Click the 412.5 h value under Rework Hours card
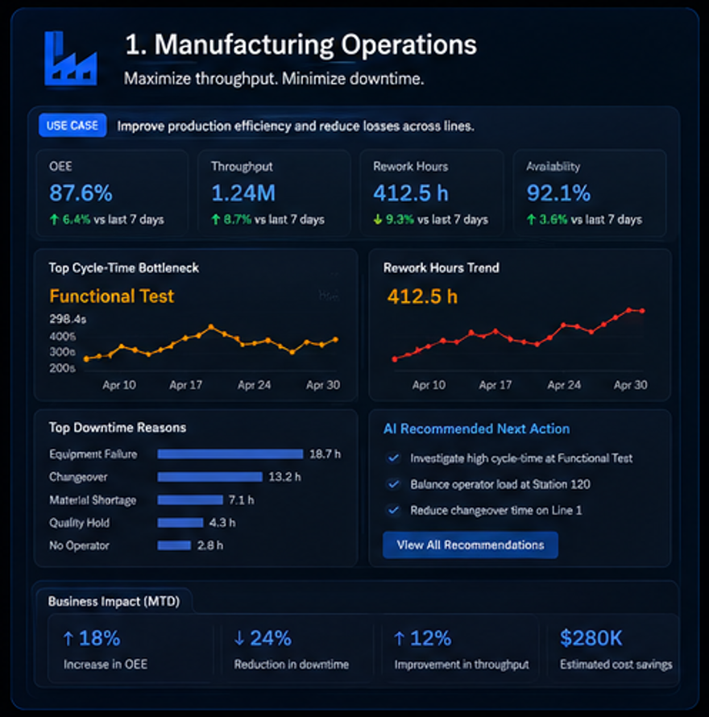Image resolution: width=709 pixels, height=717 pixels. click(411, 193)
